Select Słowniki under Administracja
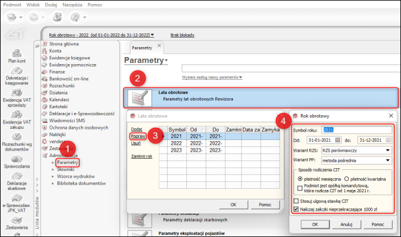 pyautogui.click(x=65, y=169)
